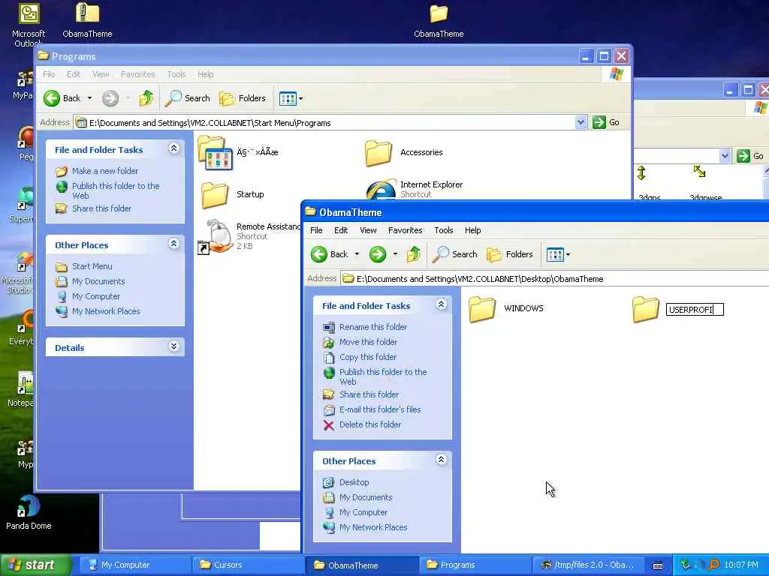Image resolution: width=769 pixels, height=576 pixels.
Task: Click the system tray clock 10:07 PM
Action: (740, 565)
